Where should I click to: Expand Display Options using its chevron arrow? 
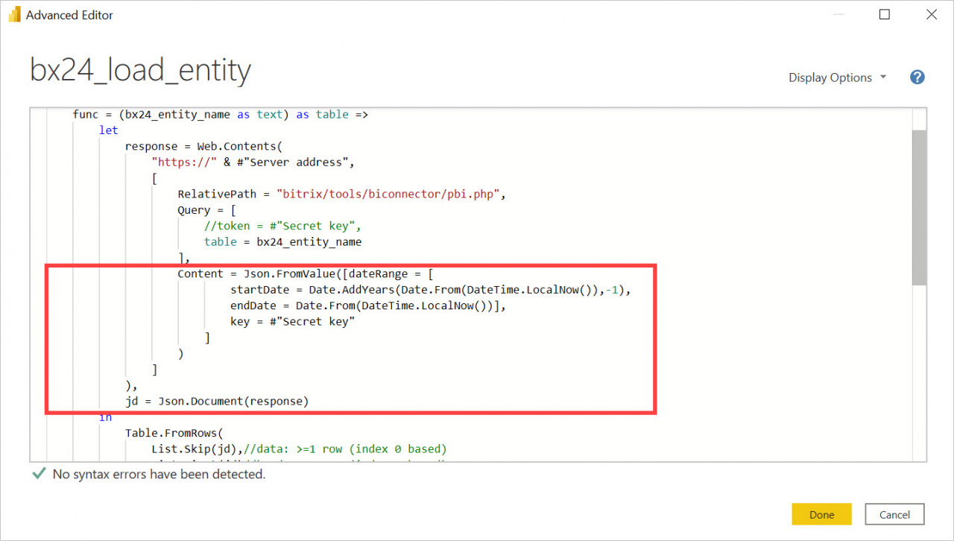pyautogui.click(x=882, y=77)
